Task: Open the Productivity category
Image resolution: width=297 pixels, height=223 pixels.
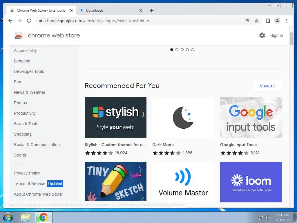Action: pyautogui.click(x=25, y=113)
